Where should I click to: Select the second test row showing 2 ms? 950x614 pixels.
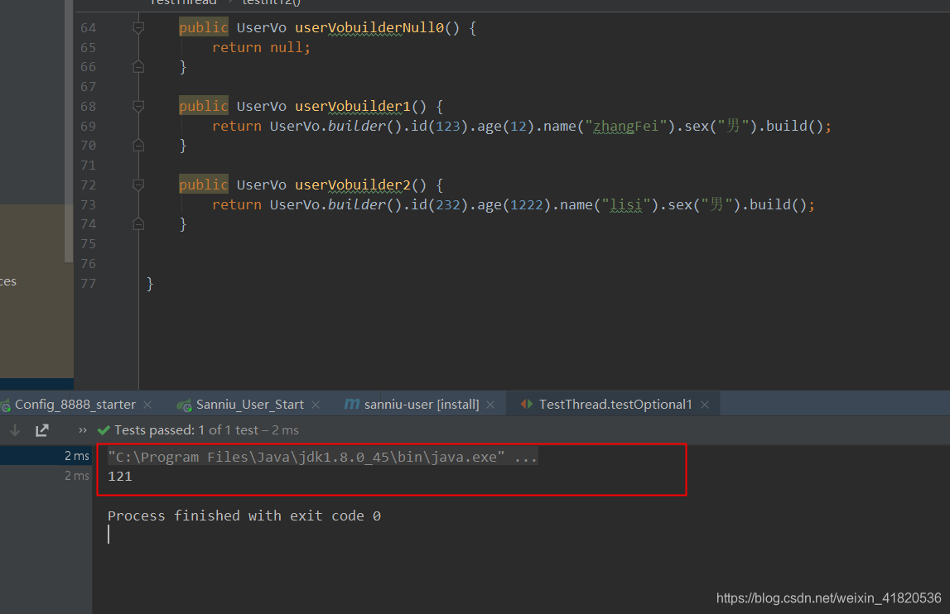point(46,476)
